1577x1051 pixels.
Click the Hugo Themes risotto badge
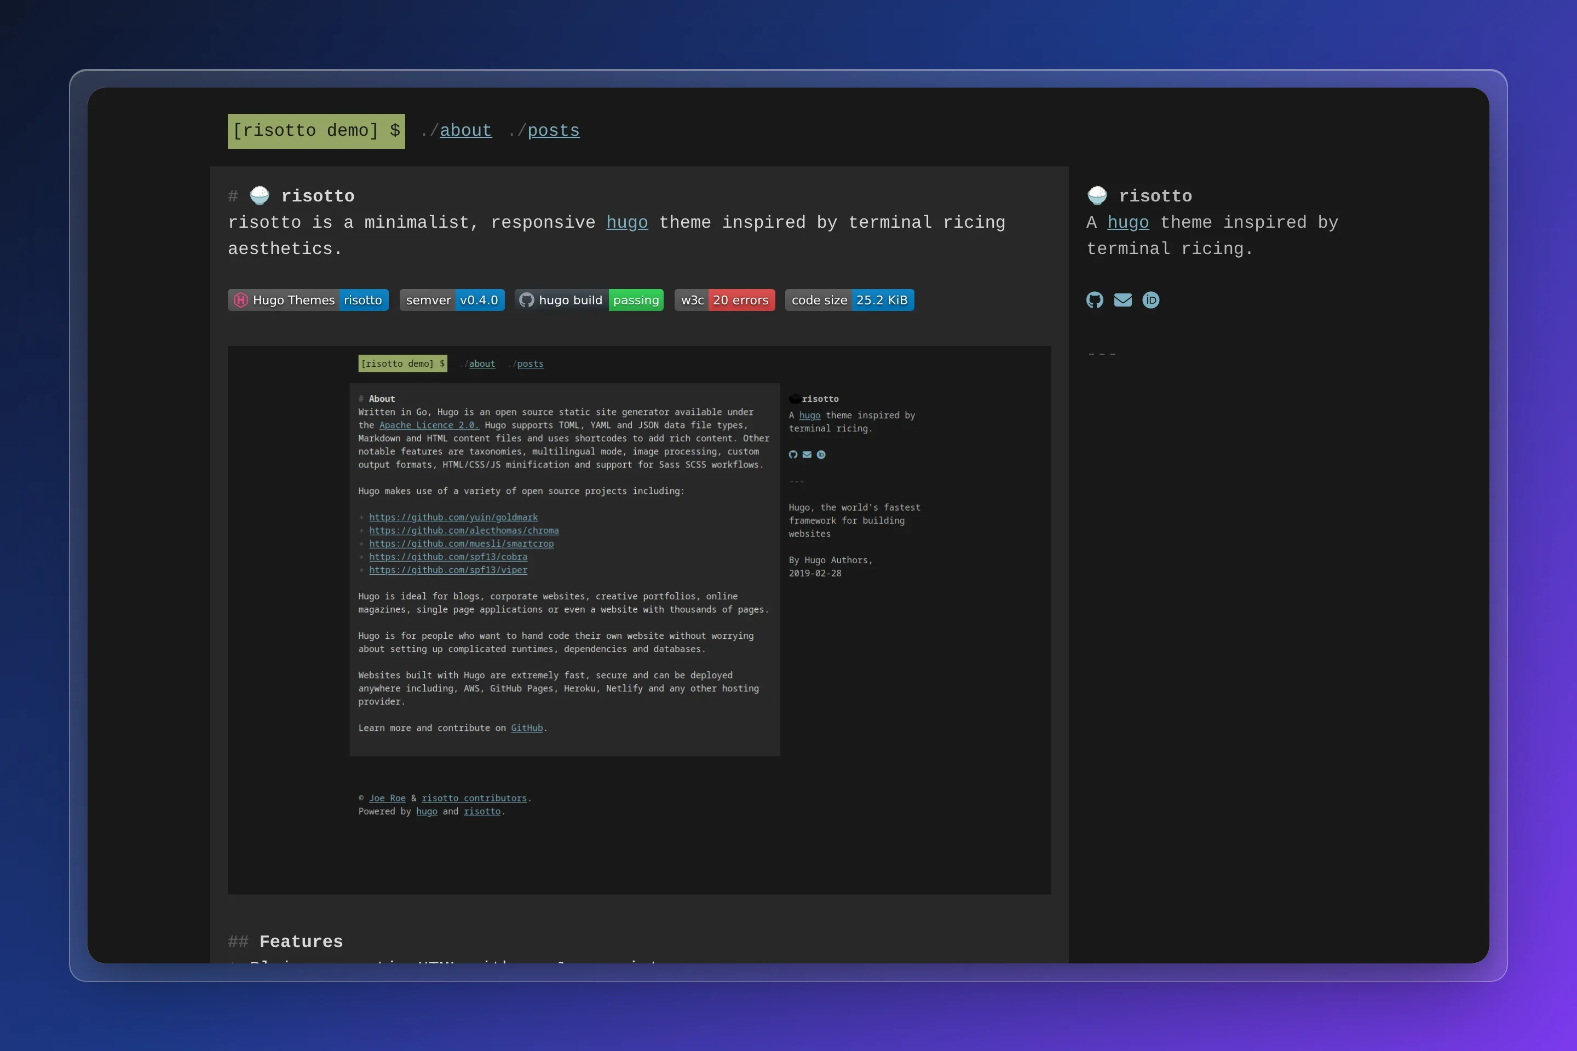[308, 299]
